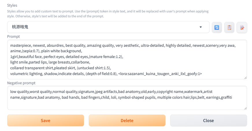Save the current style
This screenshot has width=252, height=131.
point(46,120)
